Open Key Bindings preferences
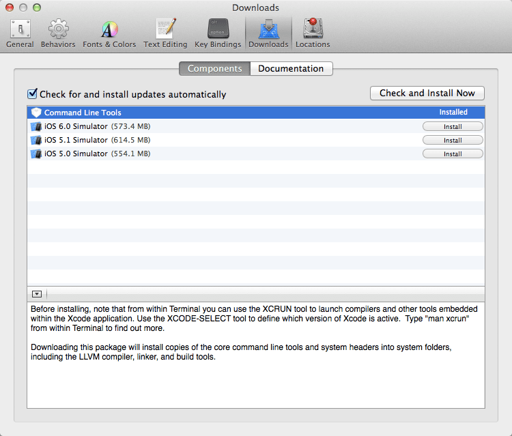 coord(218,33)
